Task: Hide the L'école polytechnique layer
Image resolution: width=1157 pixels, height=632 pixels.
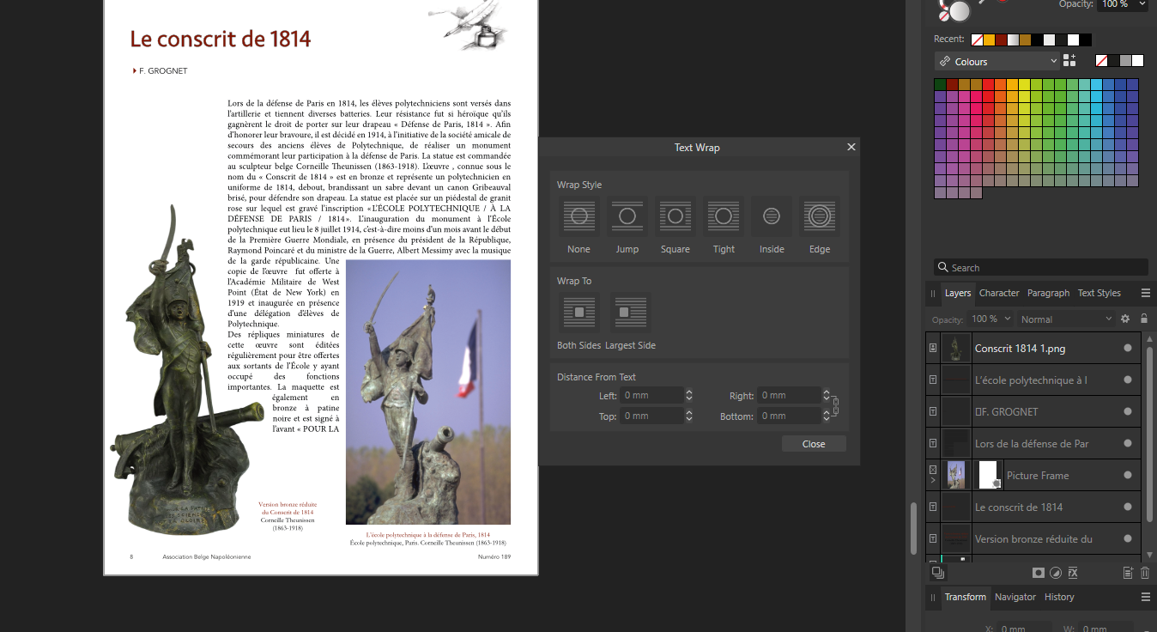Action: [1128, 380]
